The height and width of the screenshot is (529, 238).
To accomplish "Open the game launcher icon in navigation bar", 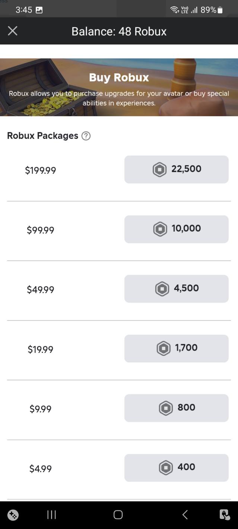I will point(13,515).
